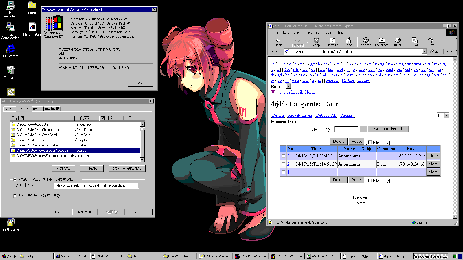This screenshot has width=463, height=260.
Task: Click the Mail toolbar icon
Action: (416, 42)
